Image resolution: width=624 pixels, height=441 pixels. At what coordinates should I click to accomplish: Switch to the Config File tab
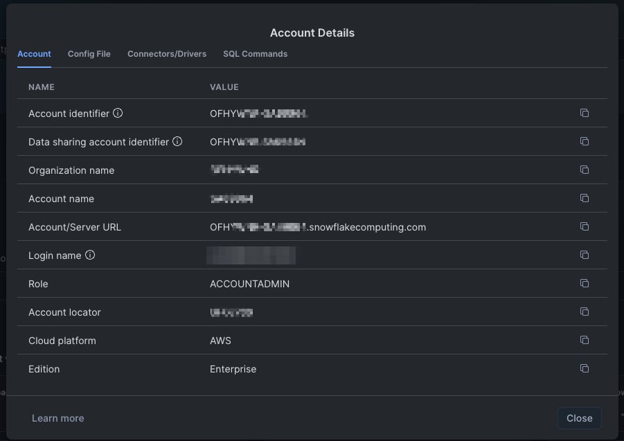point(89,54)
